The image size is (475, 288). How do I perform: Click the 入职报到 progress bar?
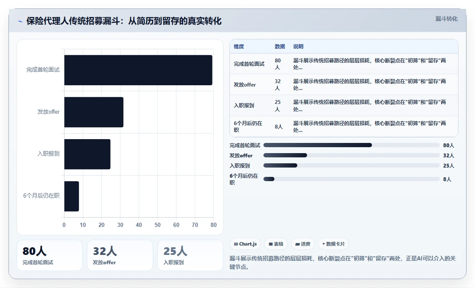tap(352, 165)
